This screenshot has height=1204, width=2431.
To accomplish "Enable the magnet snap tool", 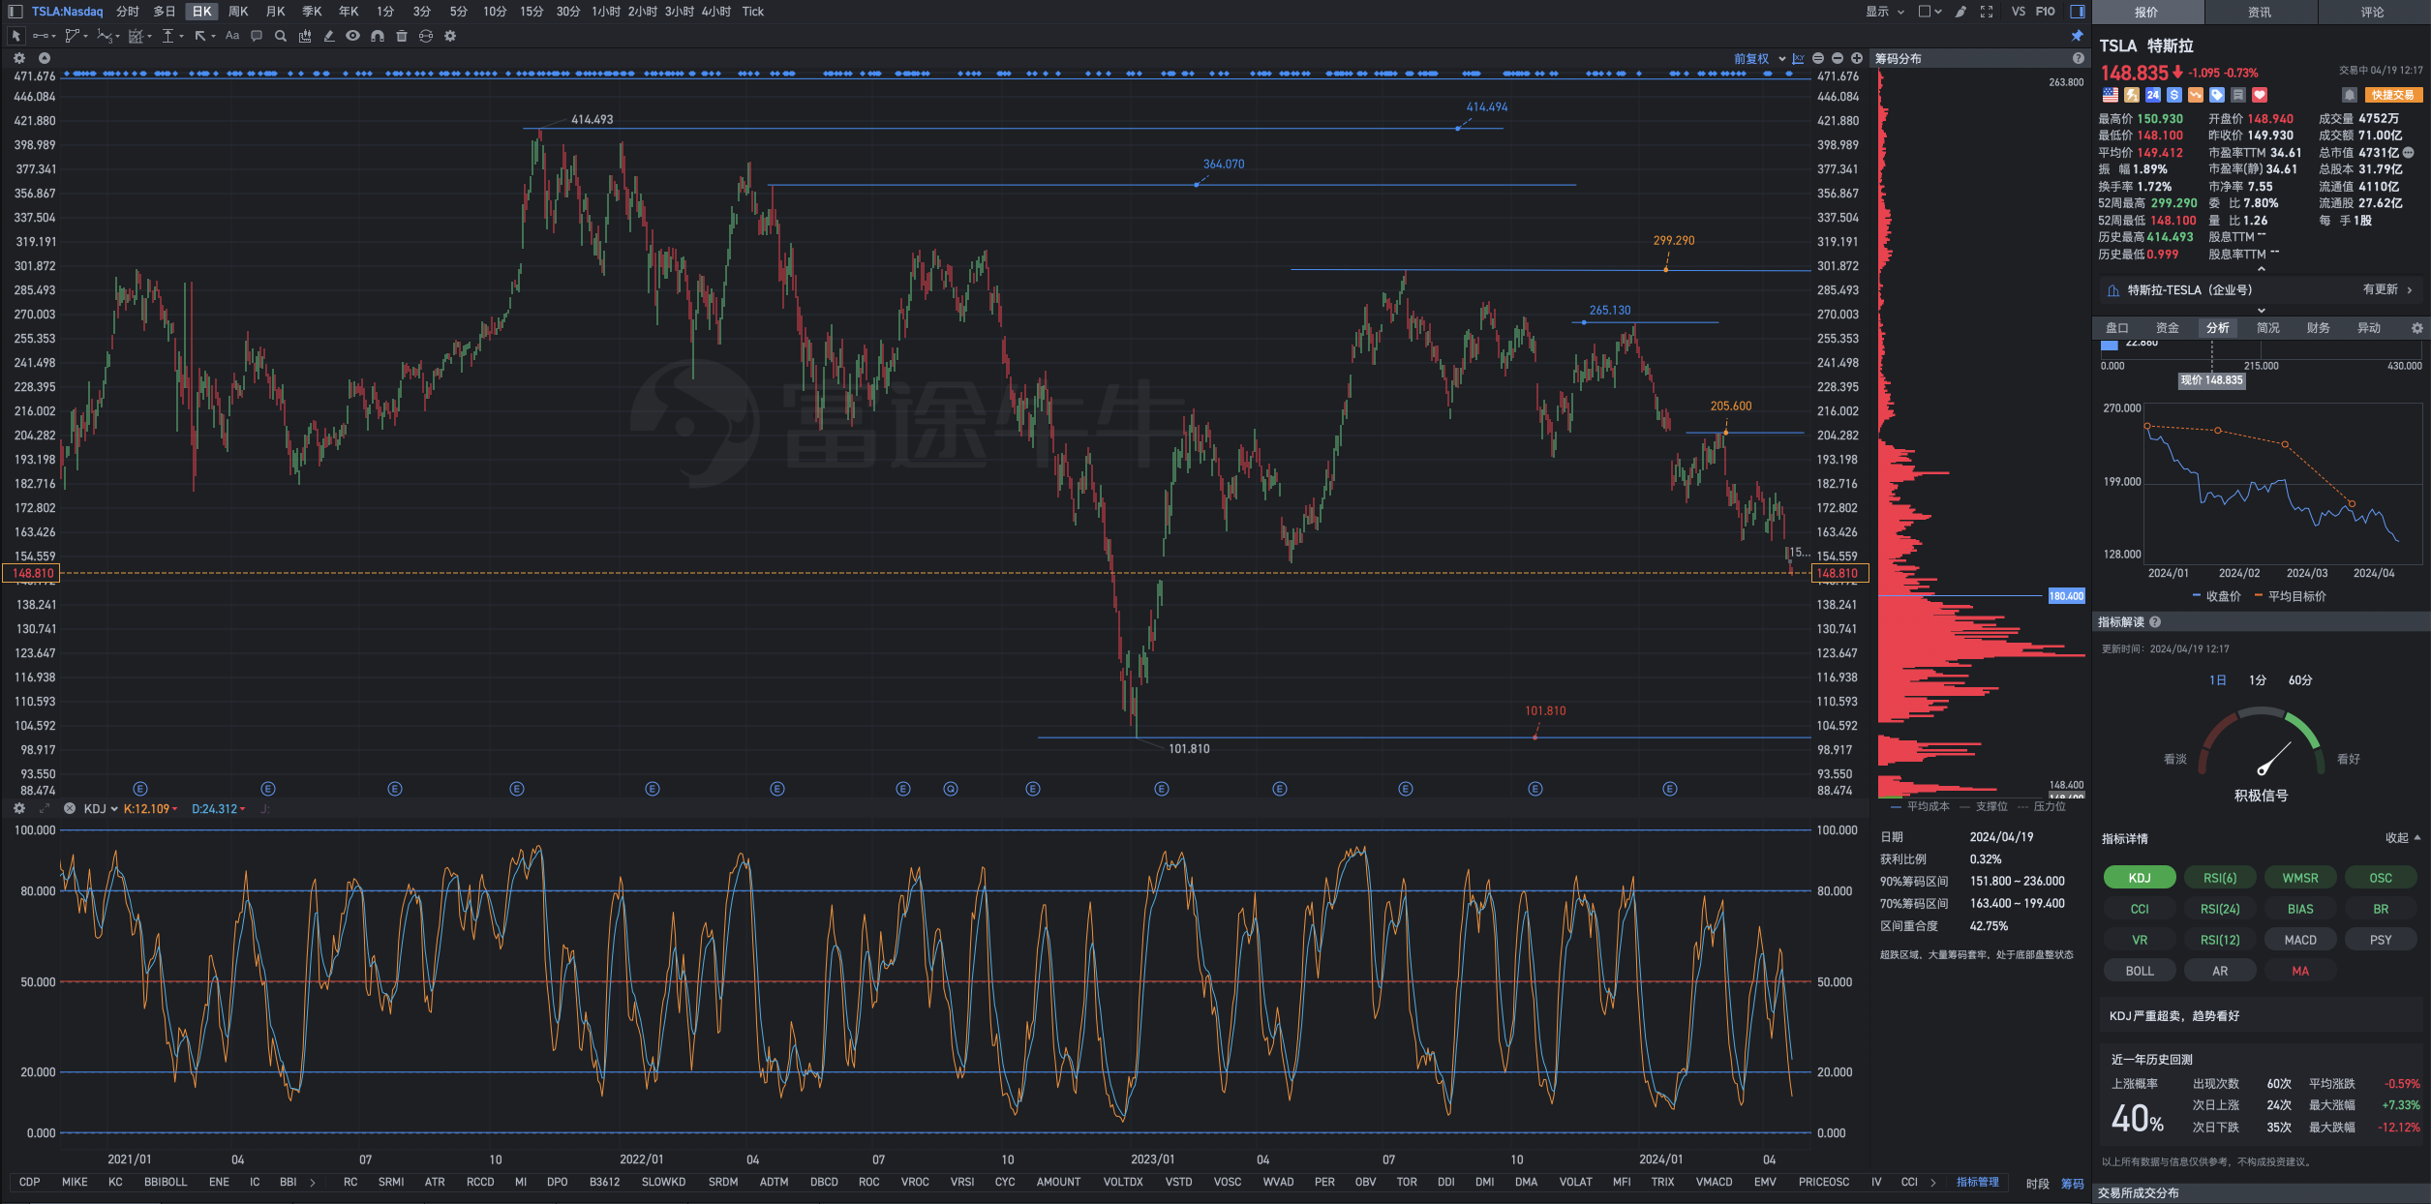I will [378, 36].
